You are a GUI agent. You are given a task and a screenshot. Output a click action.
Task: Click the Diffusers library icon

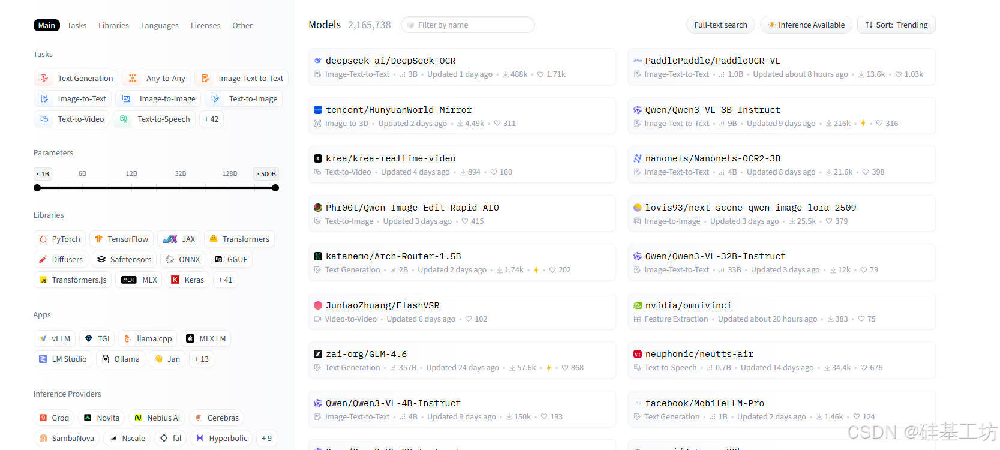43,259
